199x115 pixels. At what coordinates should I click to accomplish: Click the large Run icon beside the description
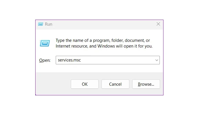[44, 43]
